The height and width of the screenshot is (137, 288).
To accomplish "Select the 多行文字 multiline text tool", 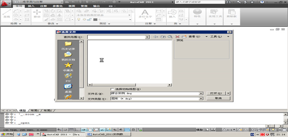I will [145, 14].
